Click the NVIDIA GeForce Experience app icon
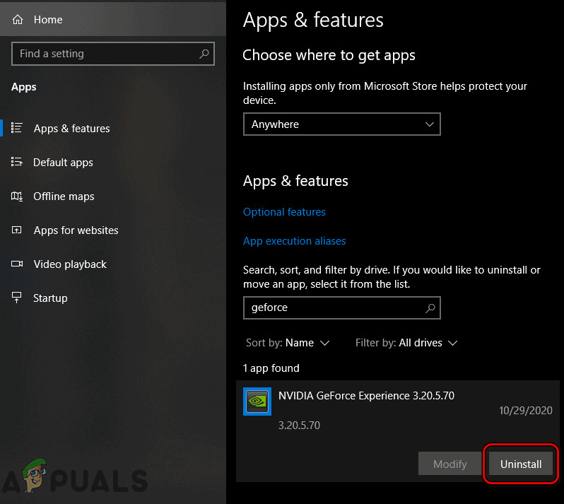 pos(257,402)
